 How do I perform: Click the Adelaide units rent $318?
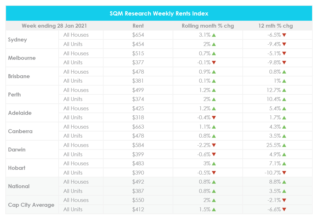pyautogui.click(x=138, y=118)
